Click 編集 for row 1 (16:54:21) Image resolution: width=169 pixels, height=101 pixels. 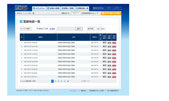109,43
